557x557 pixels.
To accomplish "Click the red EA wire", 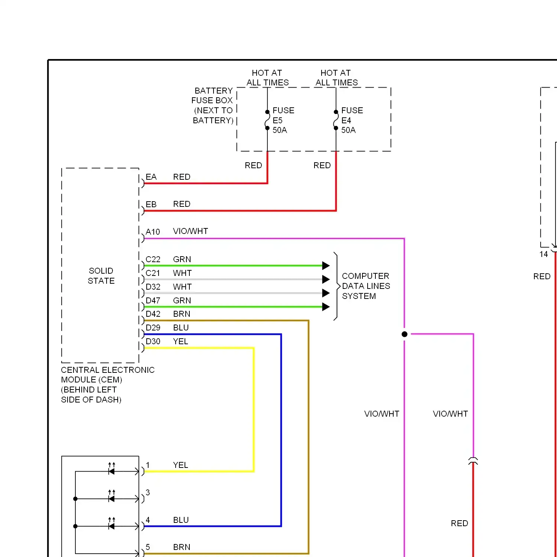I will (x=206, y=183).
